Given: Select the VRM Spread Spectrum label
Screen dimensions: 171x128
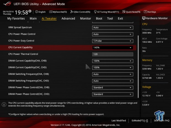Looking at the screenshot, I should pos(20,28).
